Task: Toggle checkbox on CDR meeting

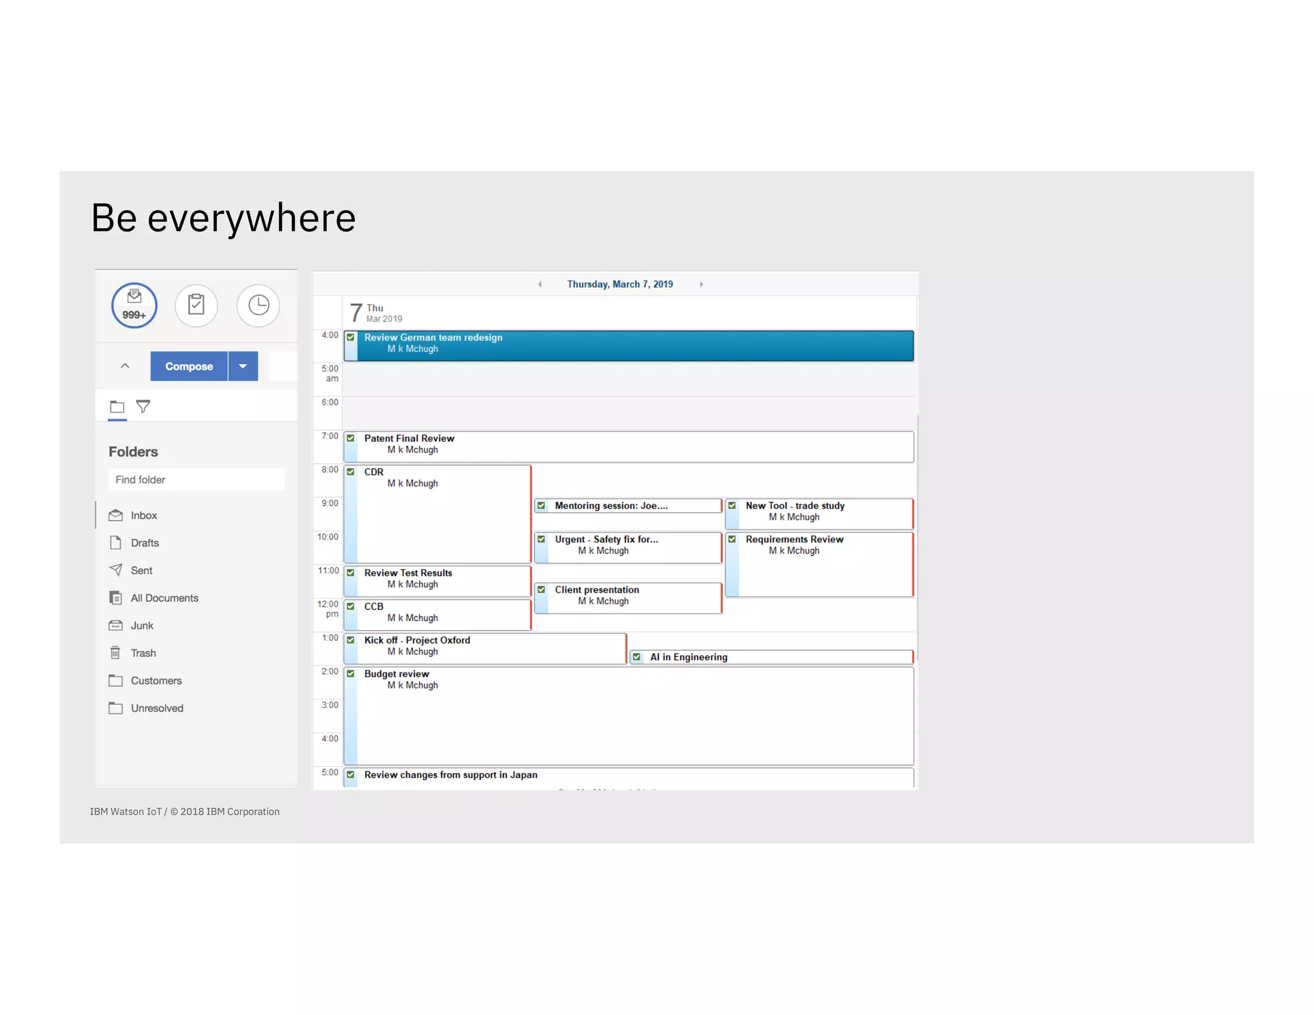Action: click(351, 472)
